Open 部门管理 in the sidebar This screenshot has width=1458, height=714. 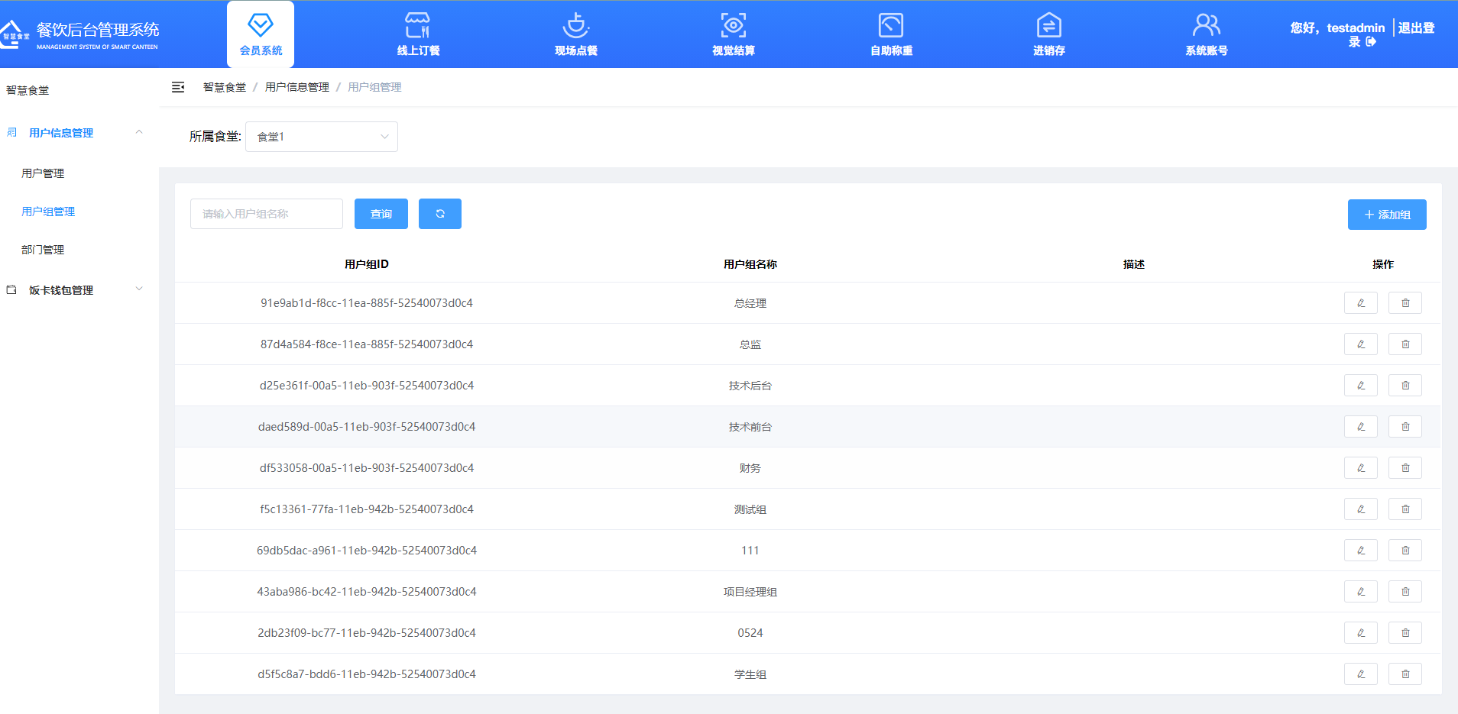click(42, 249)
